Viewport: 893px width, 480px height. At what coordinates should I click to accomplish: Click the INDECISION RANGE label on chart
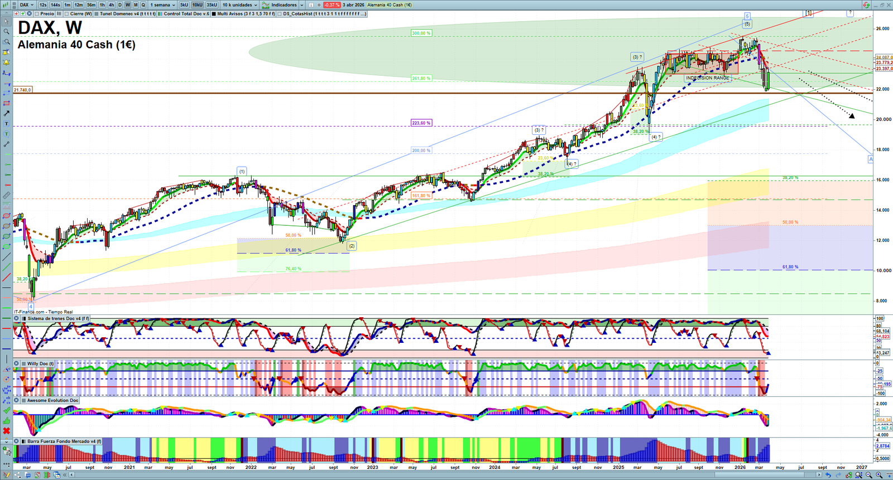[x=708, y=78]
